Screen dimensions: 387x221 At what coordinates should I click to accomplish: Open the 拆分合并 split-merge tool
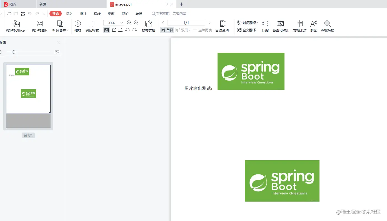(60, 26)
